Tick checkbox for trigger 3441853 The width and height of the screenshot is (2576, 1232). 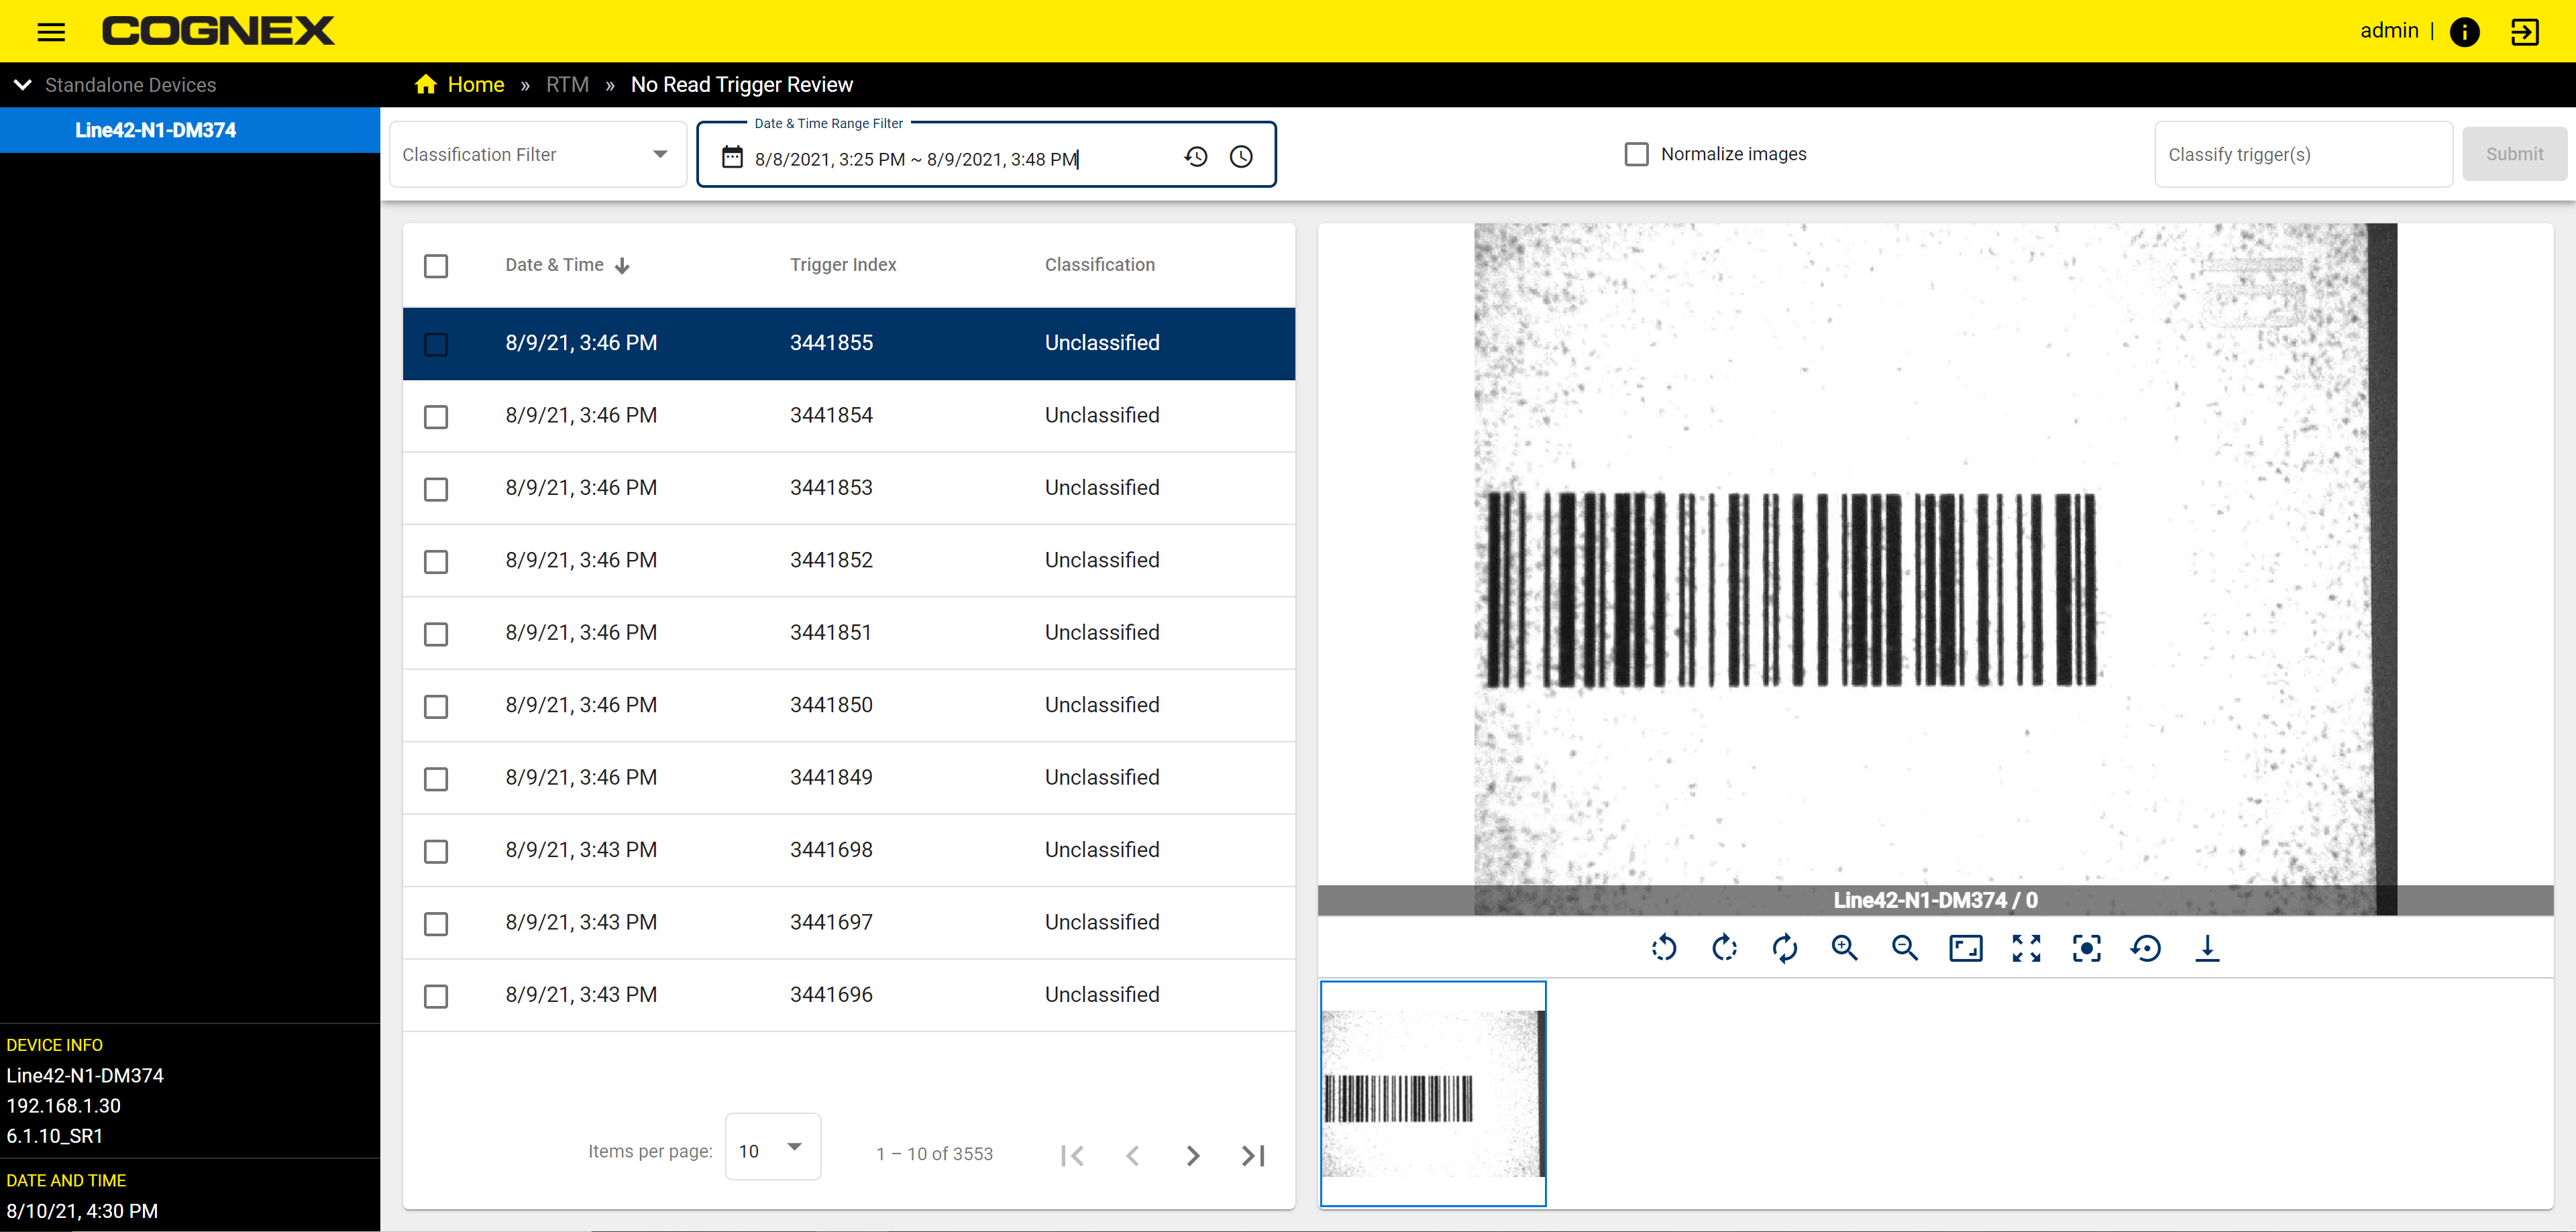436,489
